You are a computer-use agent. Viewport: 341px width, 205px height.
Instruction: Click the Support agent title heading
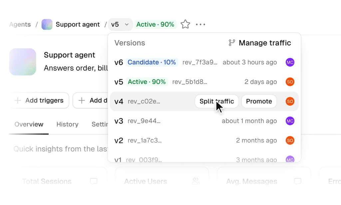pyautogui.click(x=69, y=55)
